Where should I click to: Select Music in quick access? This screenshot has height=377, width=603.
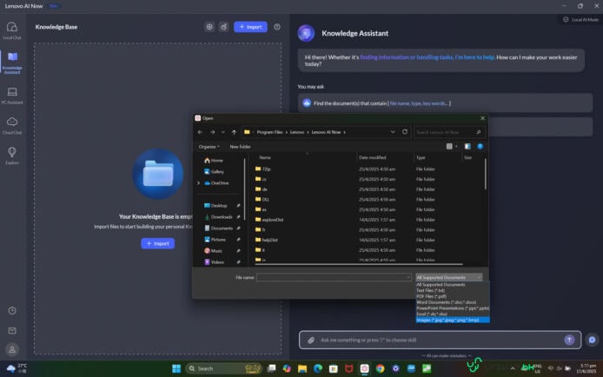tap(214, 250)
